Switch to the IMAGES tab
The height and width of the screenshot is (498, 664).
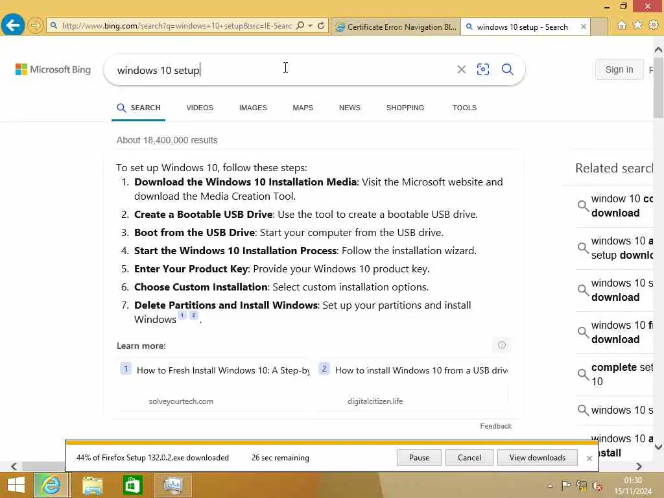pos(253,108)
